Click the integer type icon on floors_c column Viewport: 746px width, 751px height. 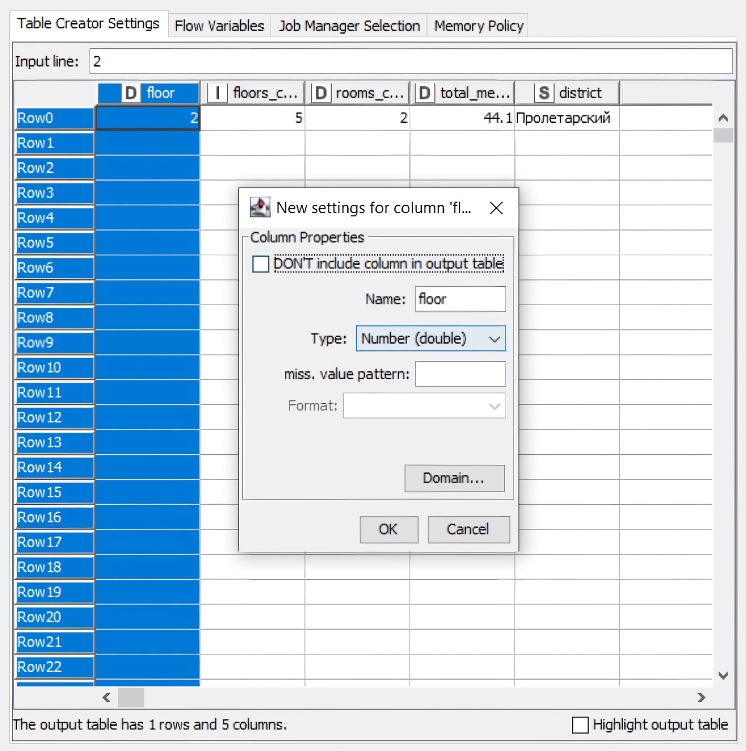[x=217, y=93]
